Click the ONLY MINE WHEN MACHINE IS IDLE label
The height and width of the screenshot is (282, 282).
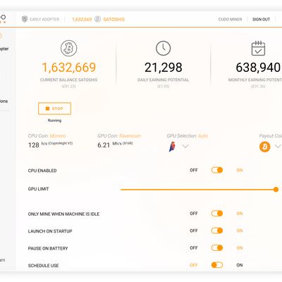coord(63,214)
